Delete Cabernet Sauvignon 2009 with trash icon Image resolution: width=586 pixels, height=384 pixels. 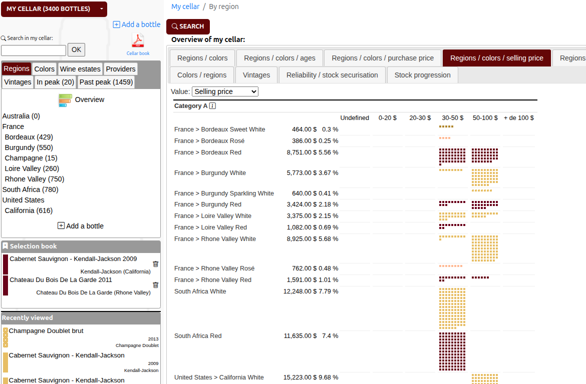tap(155, 264)
